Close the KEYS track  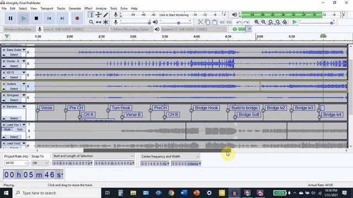4,73
